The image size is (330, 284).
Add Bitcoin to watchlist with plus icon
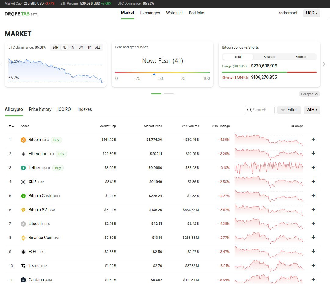(x=313, y=140)
